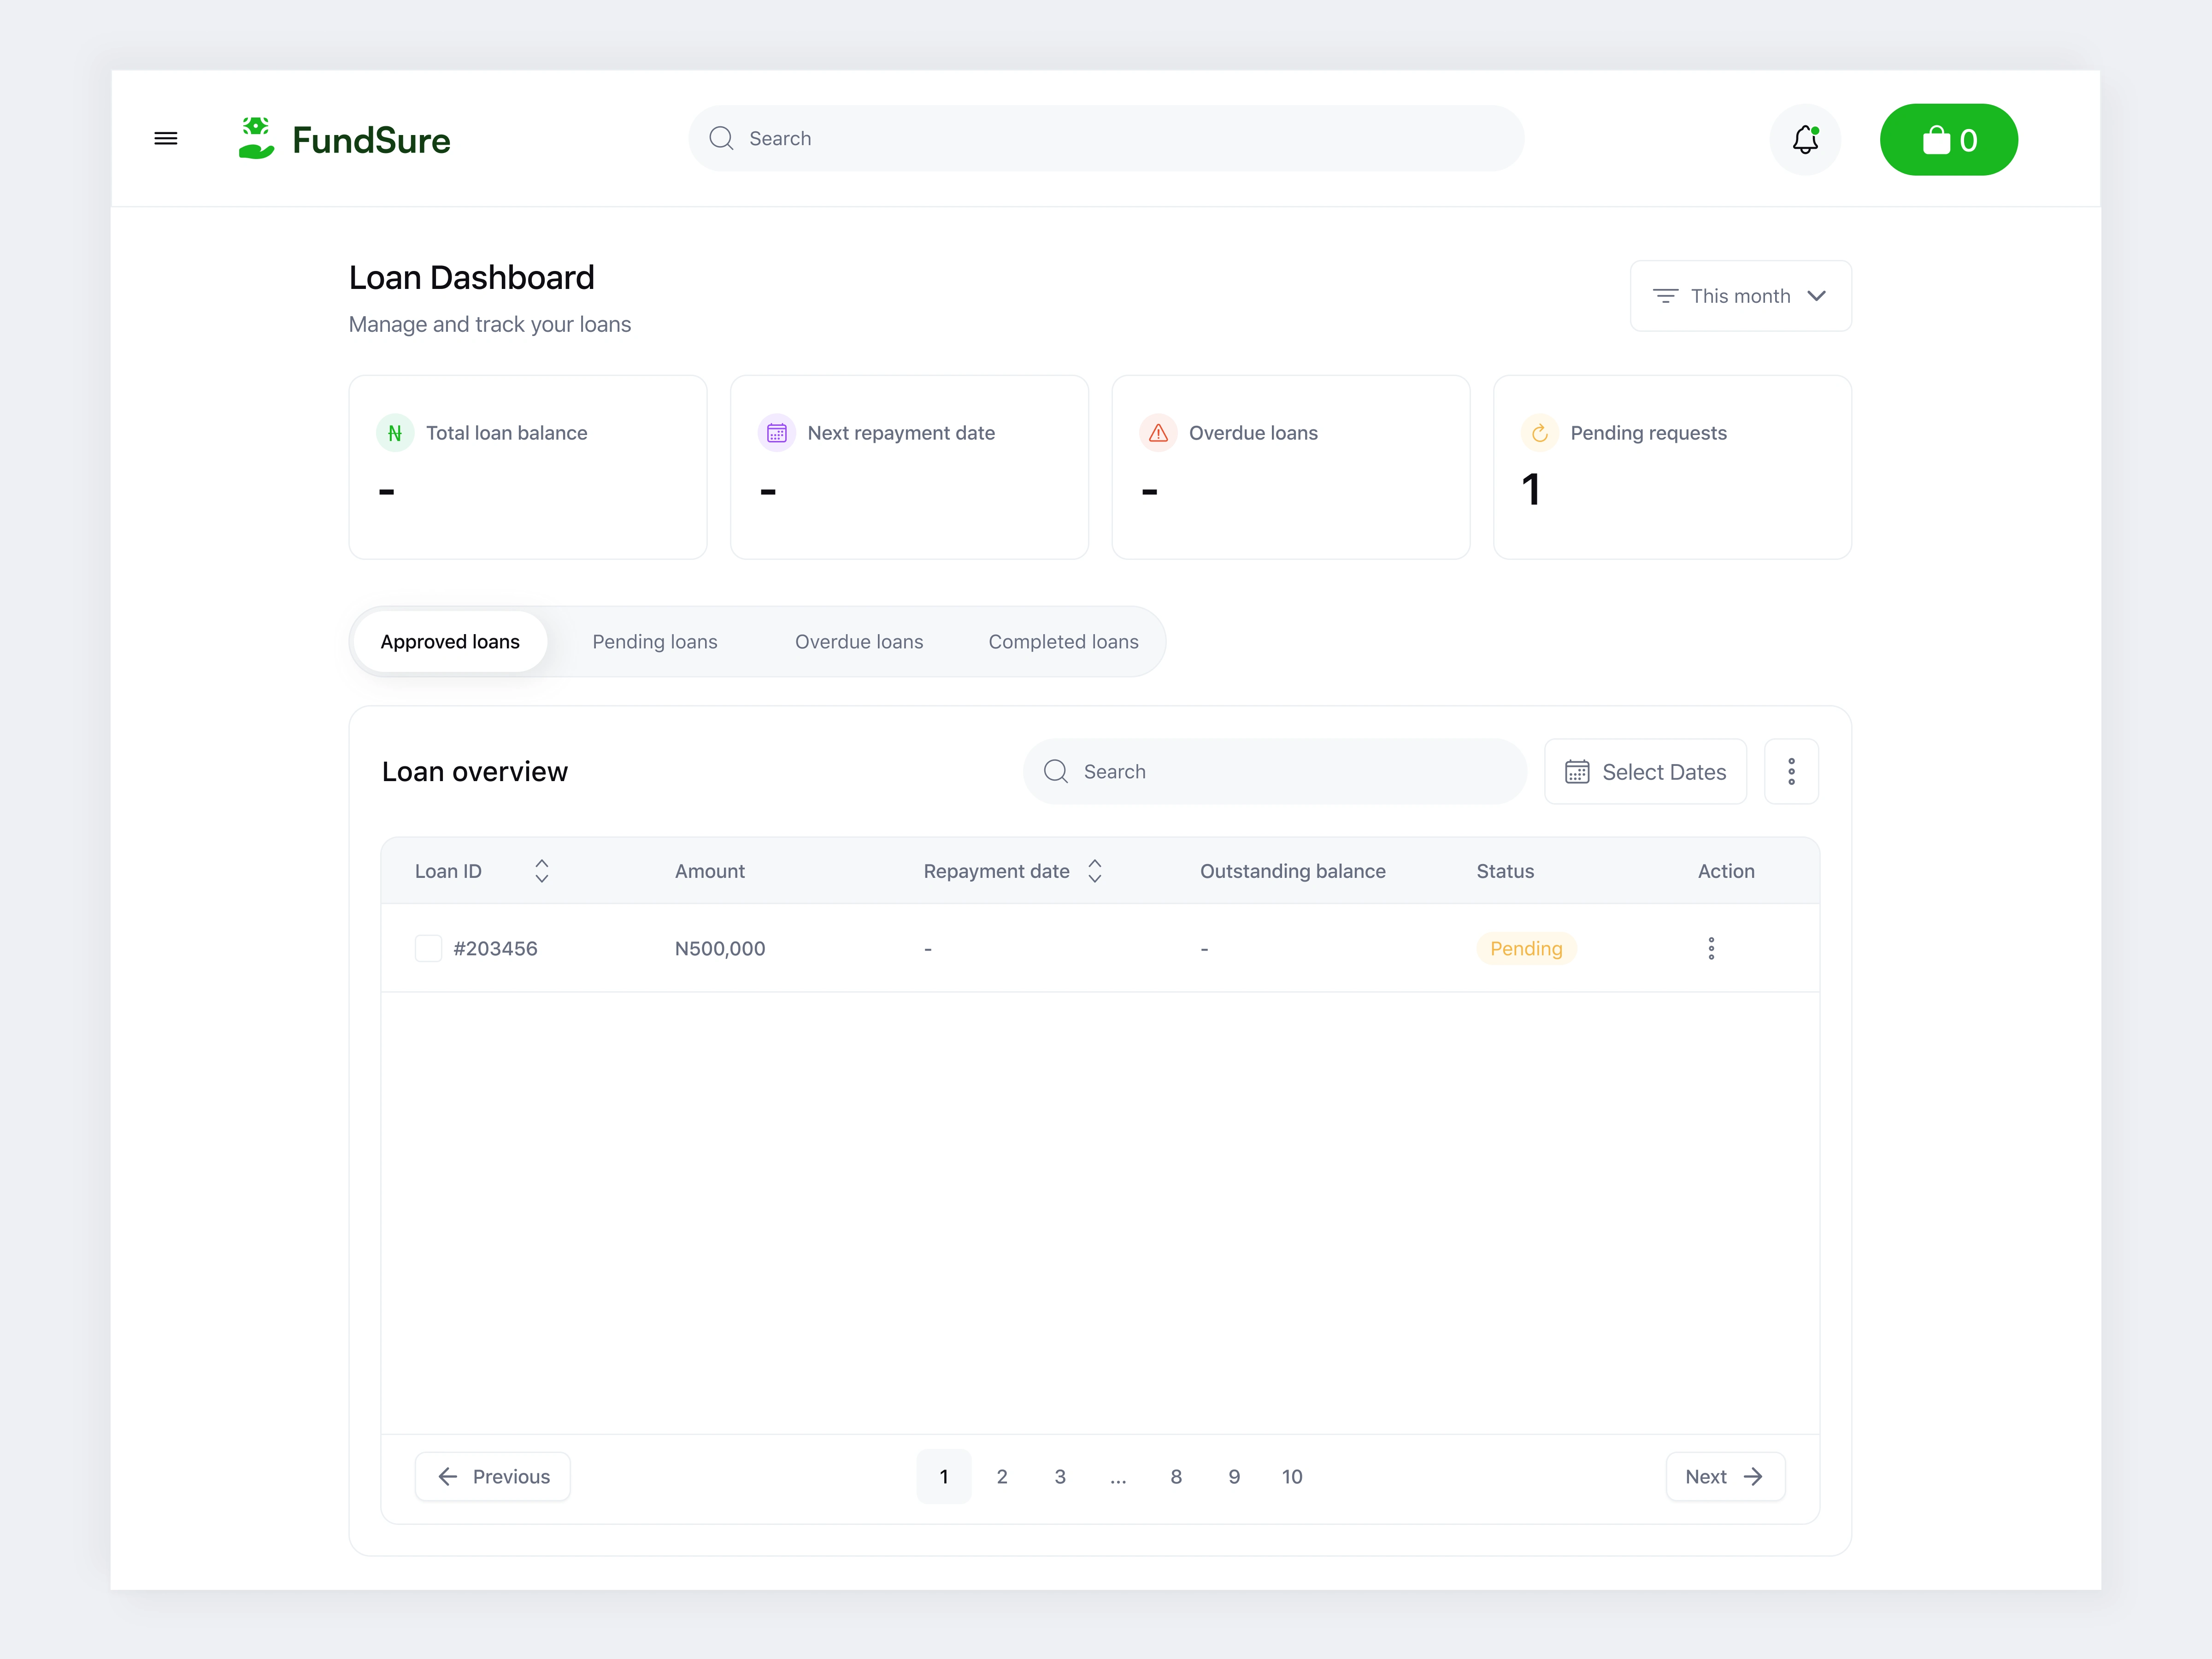Expand the This month filter dropdown
The height and width of the screenshot is (1659, 2212).
[1740, 296]
